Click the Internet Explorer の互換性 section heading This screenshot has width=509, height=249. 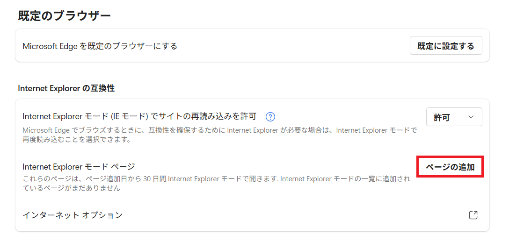point(66,88)
